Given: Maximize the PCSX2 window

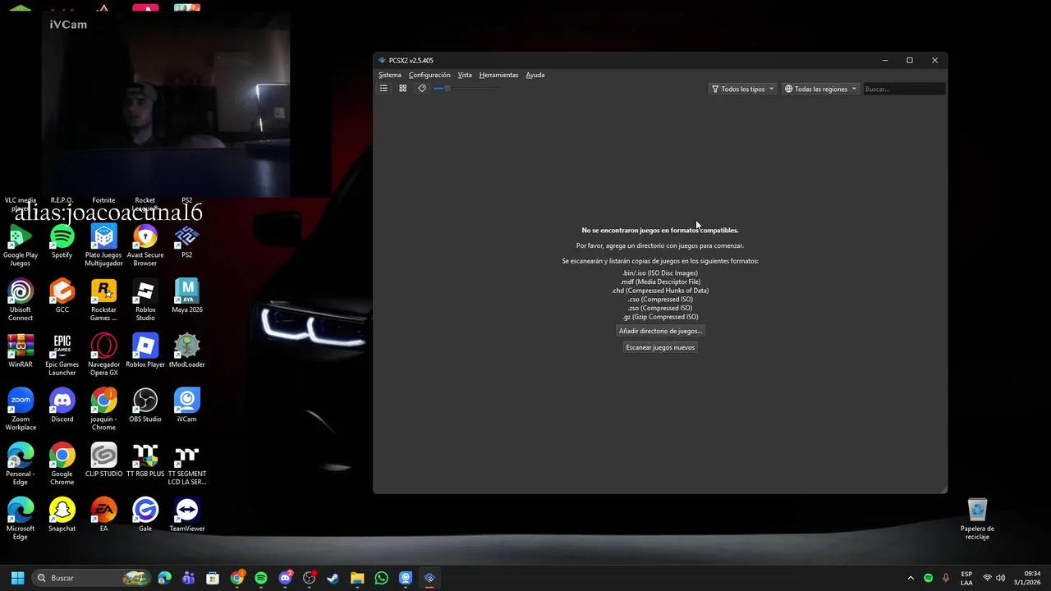Looking at the screenshot, I should point(910,60).
